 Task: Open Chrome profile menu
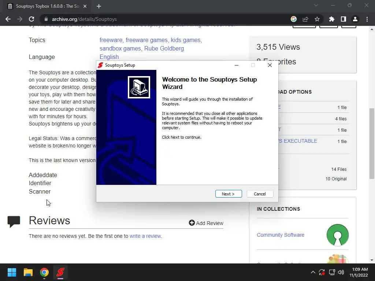point(355,19)
